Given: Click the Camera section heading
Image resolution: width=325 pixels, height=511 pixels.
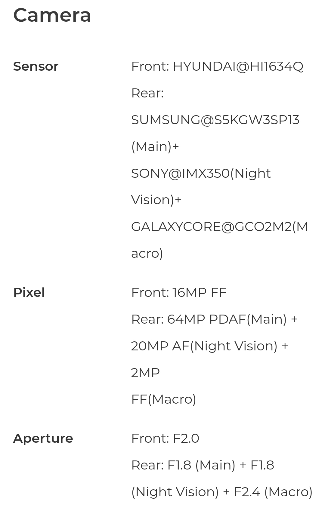Looking at the screenshot, I should pyautogui.click(x=52, y=15).
